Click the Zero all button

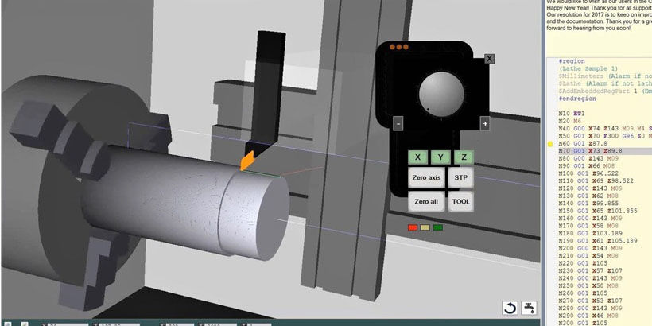tap(426, 201)
